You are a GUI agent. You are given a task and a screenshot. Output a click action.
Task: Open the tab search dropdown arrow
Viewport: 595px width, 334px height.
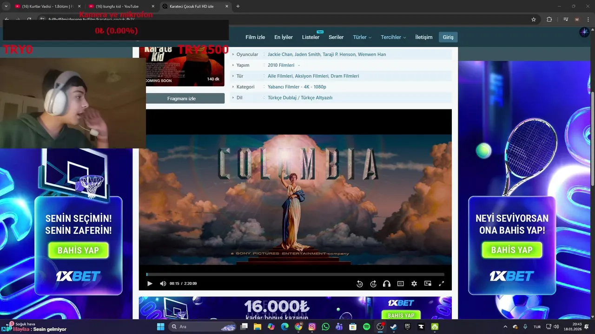coord(6,6)
